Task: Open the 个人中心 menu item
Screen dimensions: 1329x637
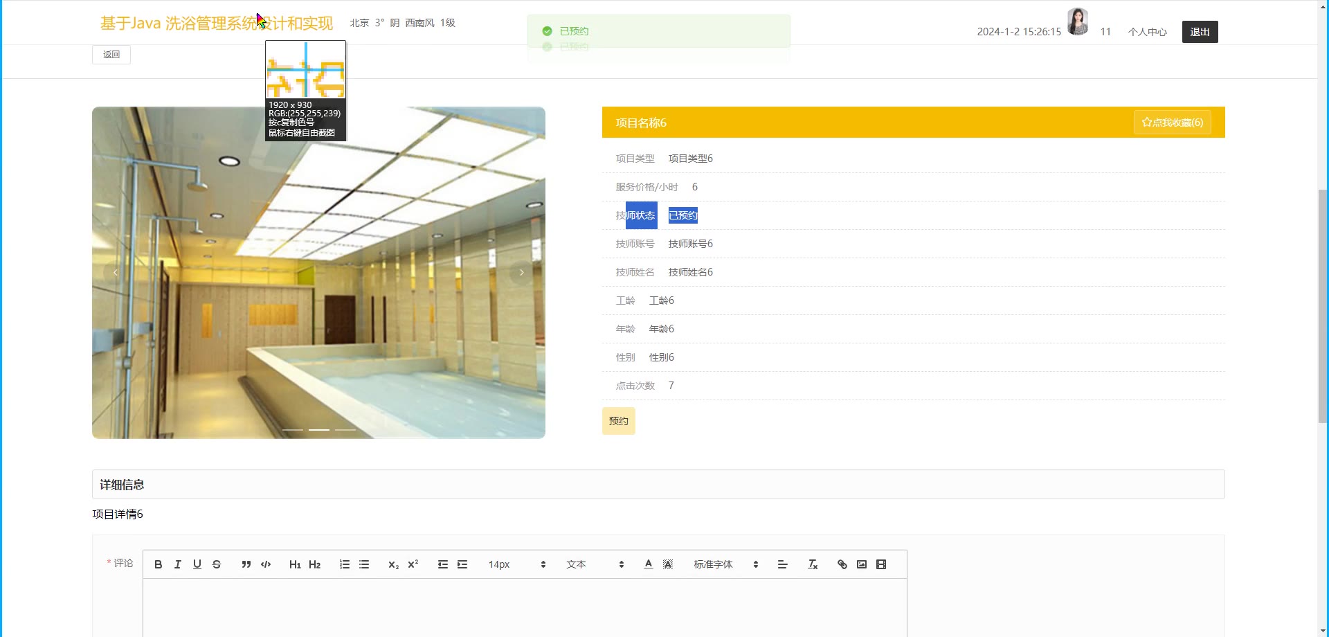Action: click(x=1147, y=32)
